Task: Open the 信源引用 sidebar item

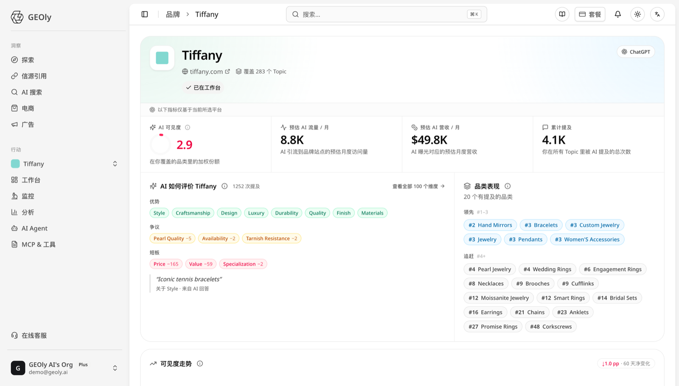Action: 65,76
